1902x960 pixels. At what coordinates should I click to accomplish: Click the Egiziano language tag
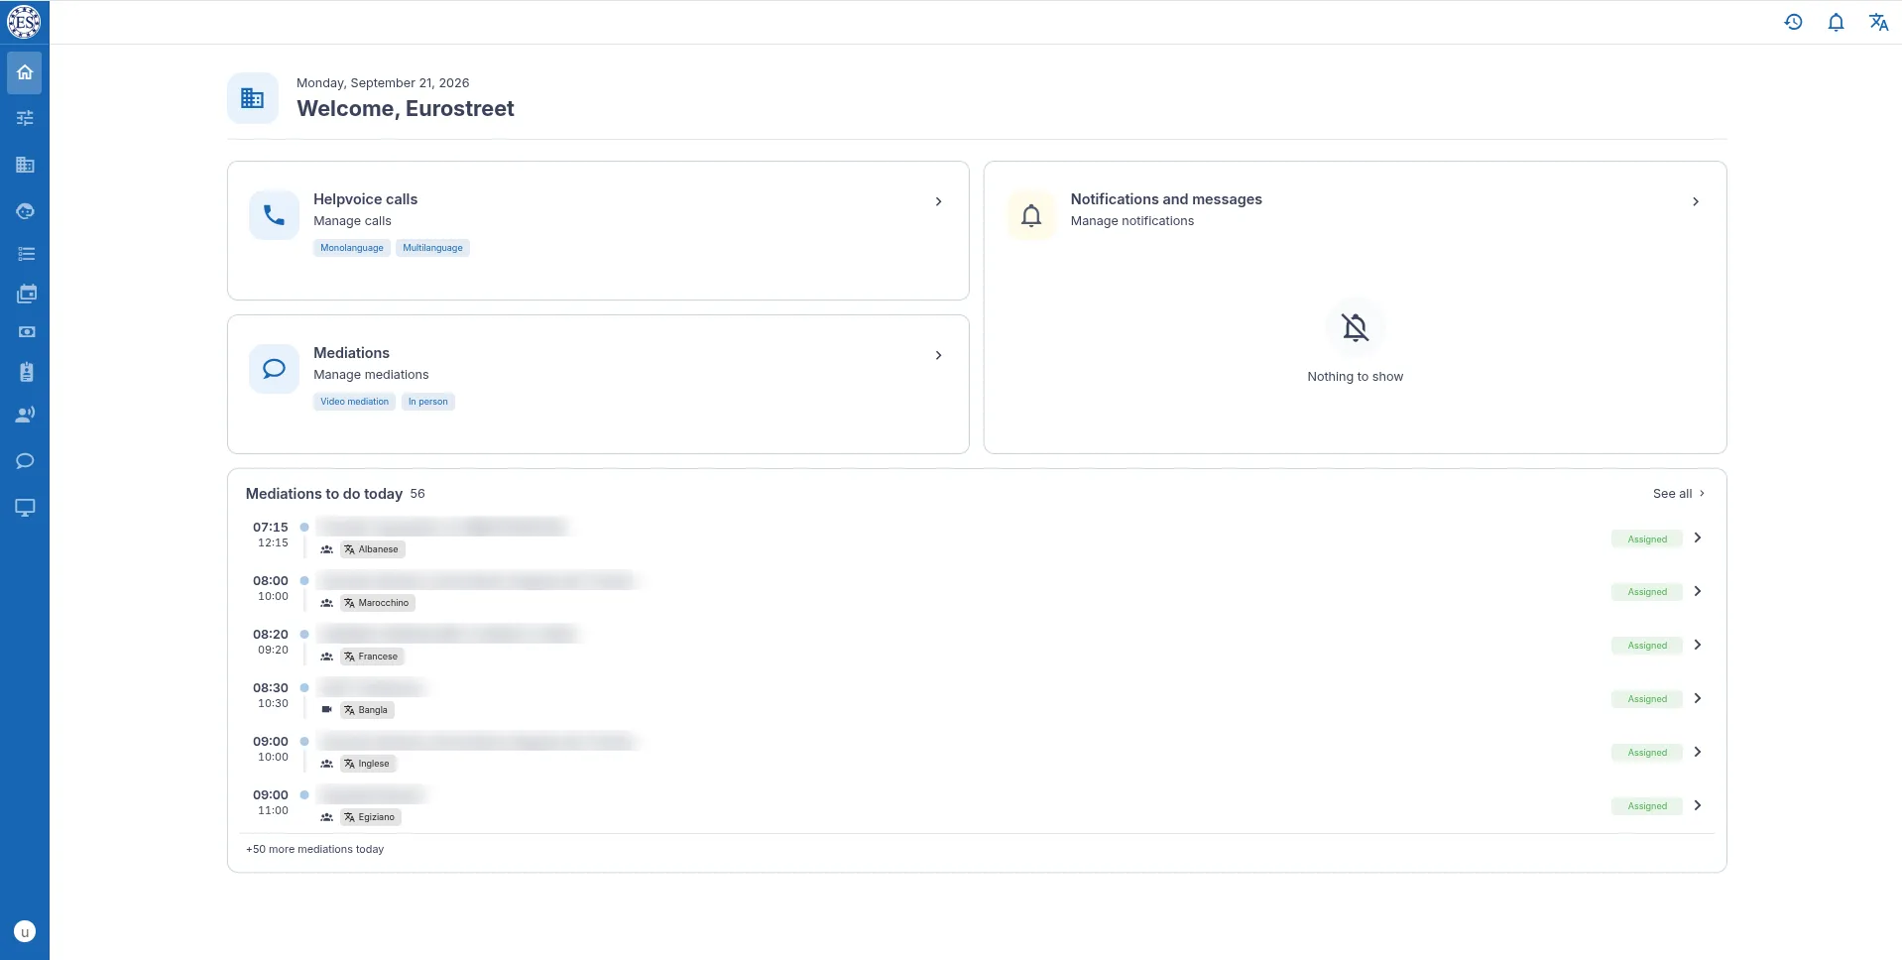371,817
